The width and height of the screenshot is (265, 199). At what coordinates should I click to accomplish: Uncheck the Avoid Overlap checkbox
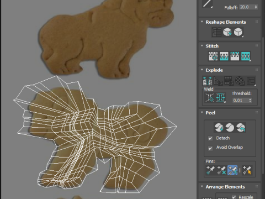pos(210,148)
